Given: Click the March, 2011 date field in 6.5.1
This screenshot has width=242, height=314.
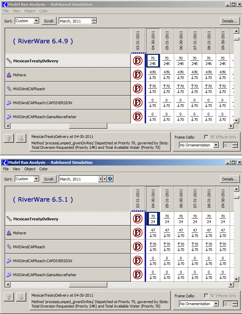Looking at the screenshot, I should click(79, 179).
